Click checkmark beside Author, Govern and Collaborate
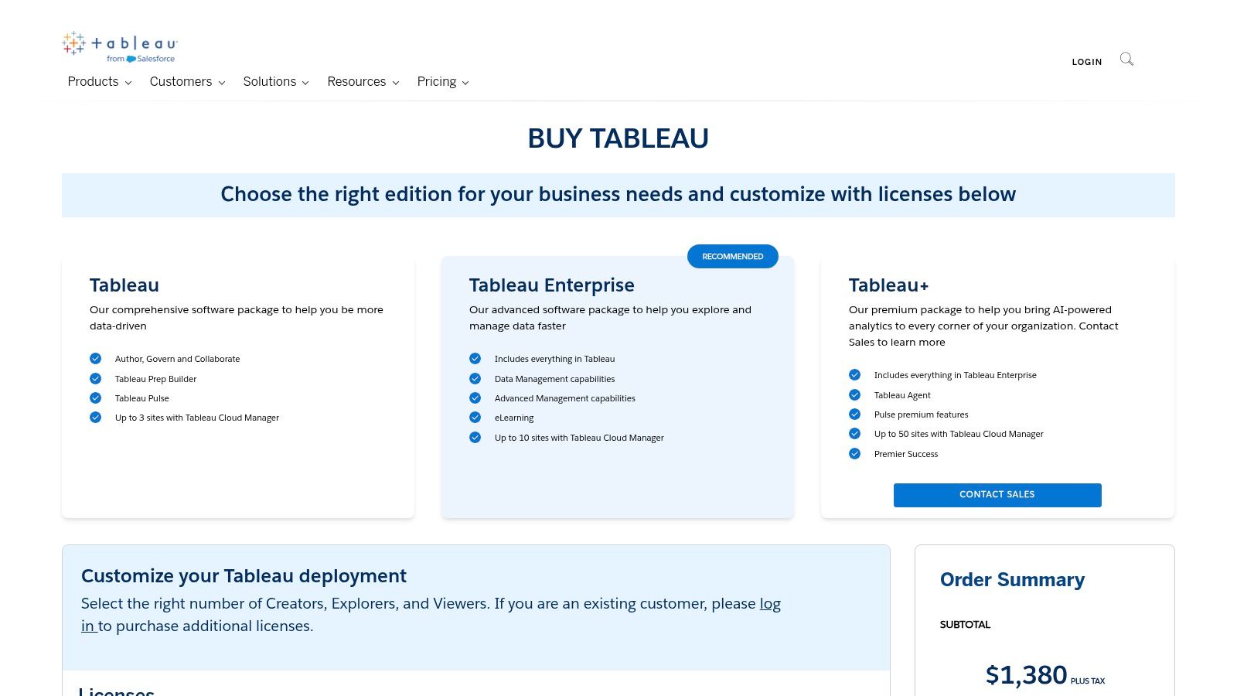This screenshot has height=696, width=1237. [96, 359]
